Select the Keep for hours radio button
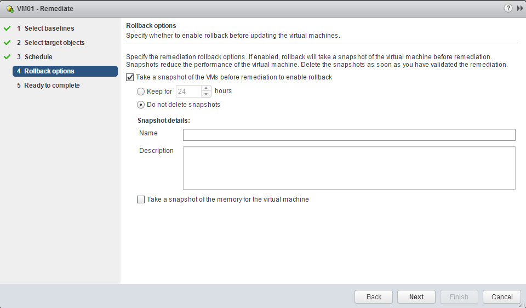Screen dimensions: 526x308 click(141, 92)
